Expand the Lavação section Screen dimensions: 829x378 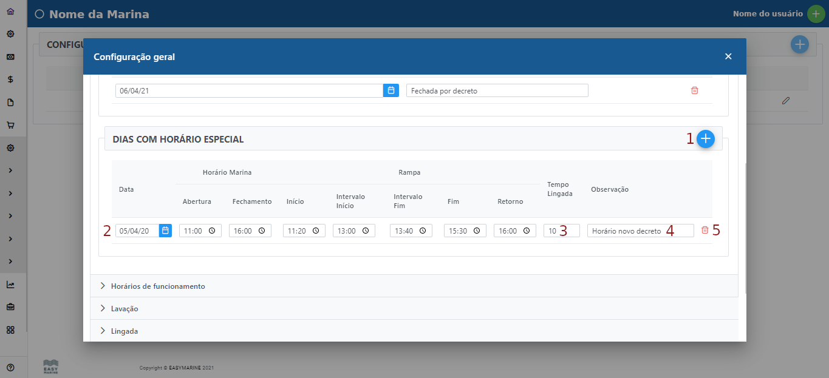tap(125, 308)
